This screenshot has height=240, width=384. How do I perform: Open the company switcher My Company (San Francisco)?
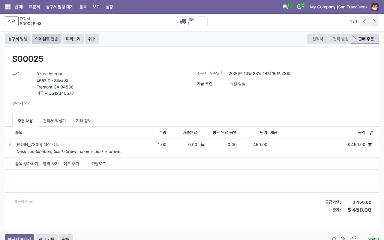338,7
